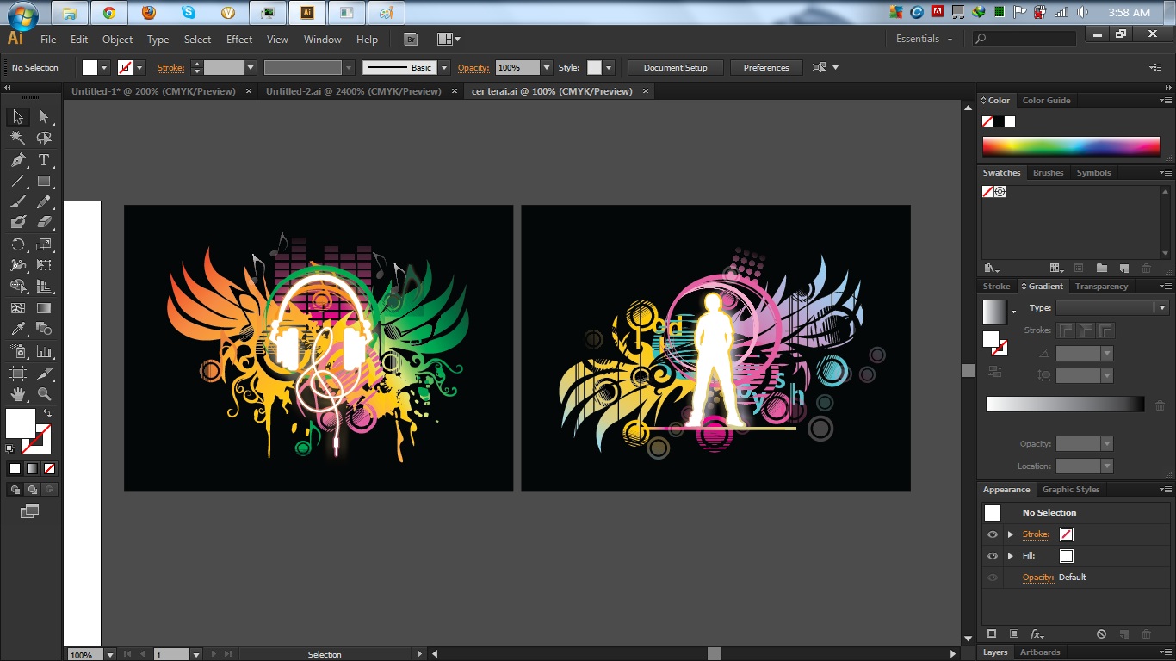Select the Direct Selection tool
Viewport: 1176px width, 661px height.
44,117
